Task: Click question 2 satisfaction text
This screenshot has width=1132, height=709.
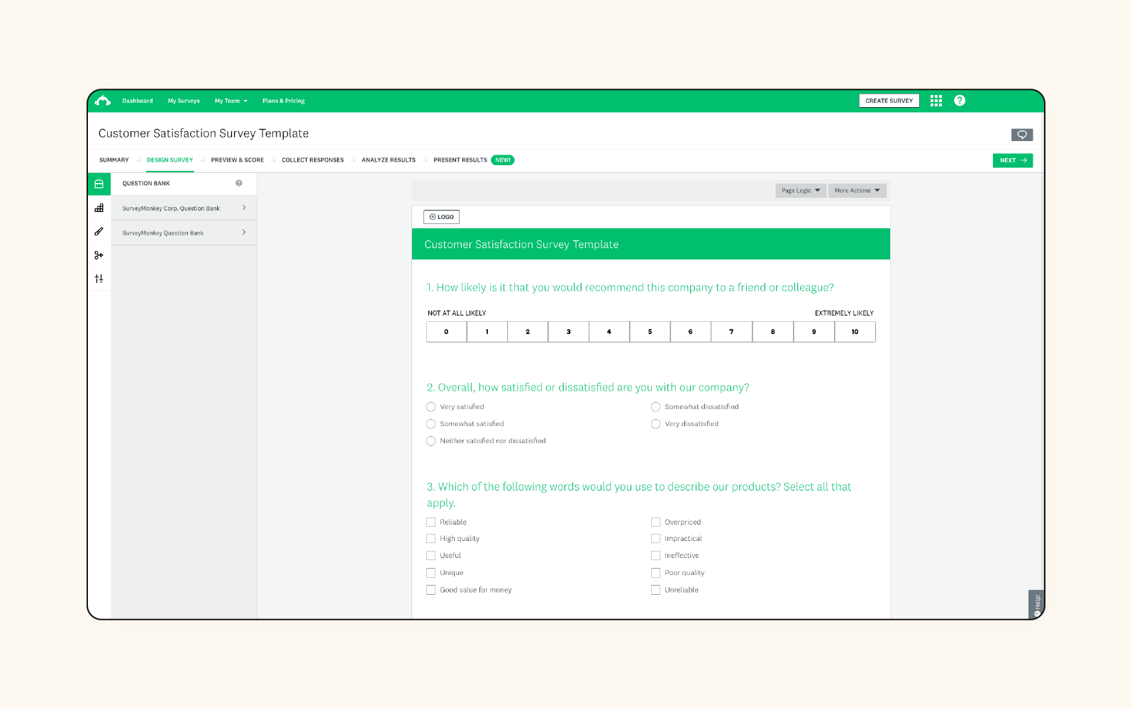Action: coord(588,387)
